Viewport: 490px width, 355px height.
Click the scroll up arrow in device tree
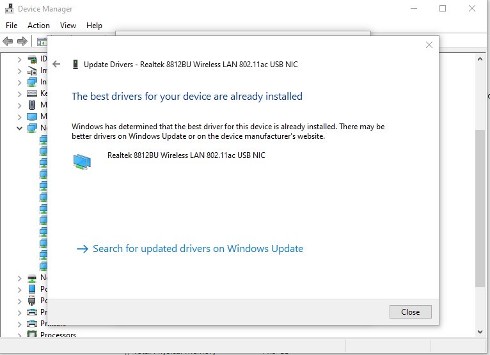pos(480,59)
